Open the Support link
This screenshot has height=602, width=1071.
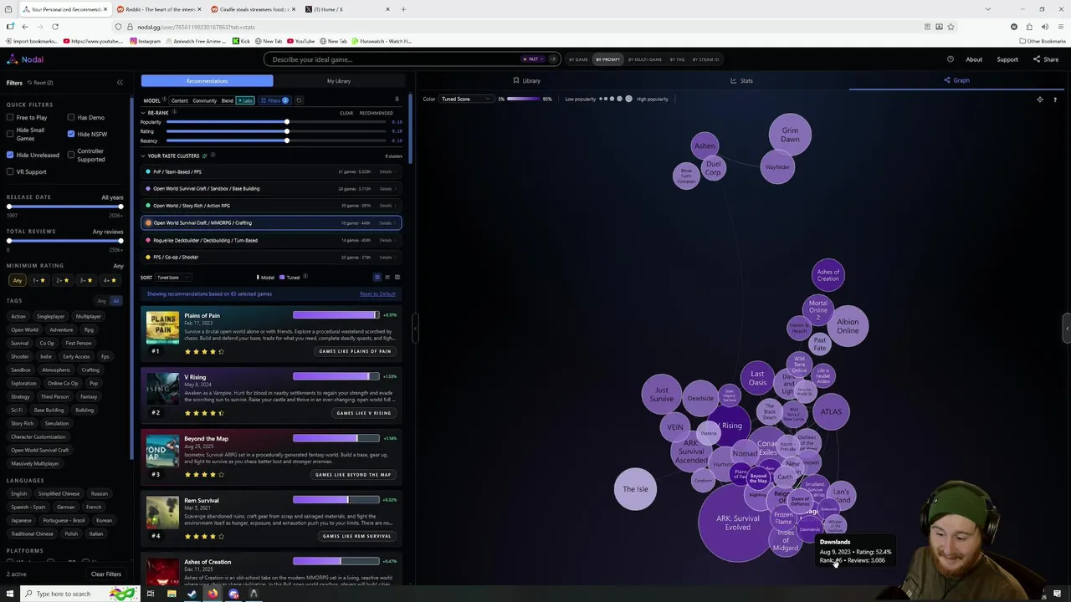click(x=1007, y=59)
